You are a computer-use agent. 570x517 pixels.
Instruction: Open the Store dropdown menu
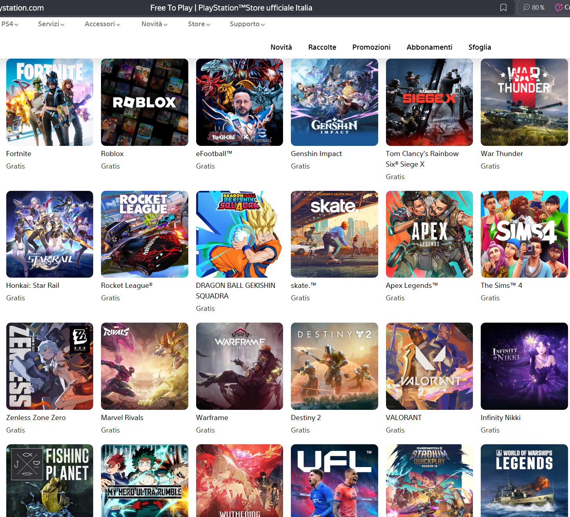point(199,24)
